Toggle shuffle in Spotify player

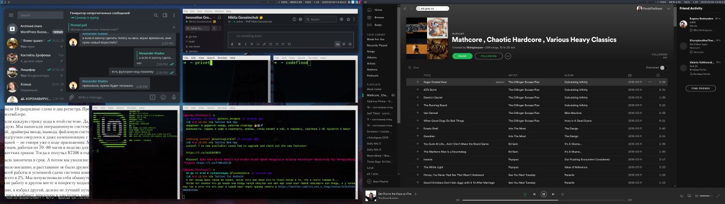pos(525,194)
